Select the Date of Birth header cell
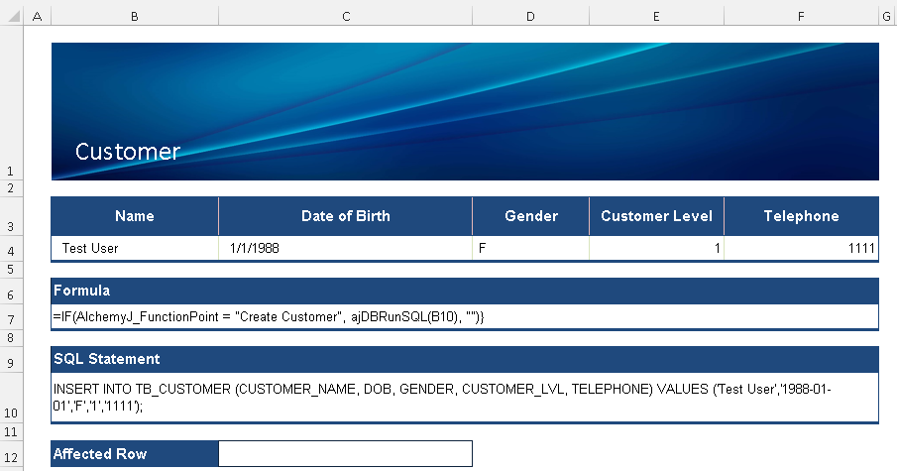Screen dimensions: 897x471 pyautogui.click(x=345, y=216)
